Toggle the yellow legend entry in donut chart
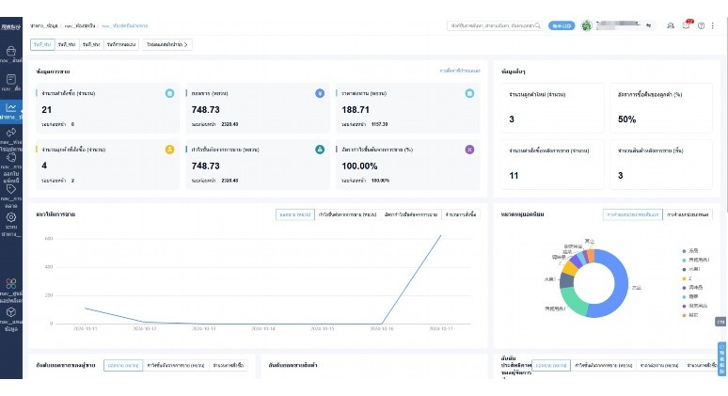Screen dimensions: 728x396 coord(688,278)
